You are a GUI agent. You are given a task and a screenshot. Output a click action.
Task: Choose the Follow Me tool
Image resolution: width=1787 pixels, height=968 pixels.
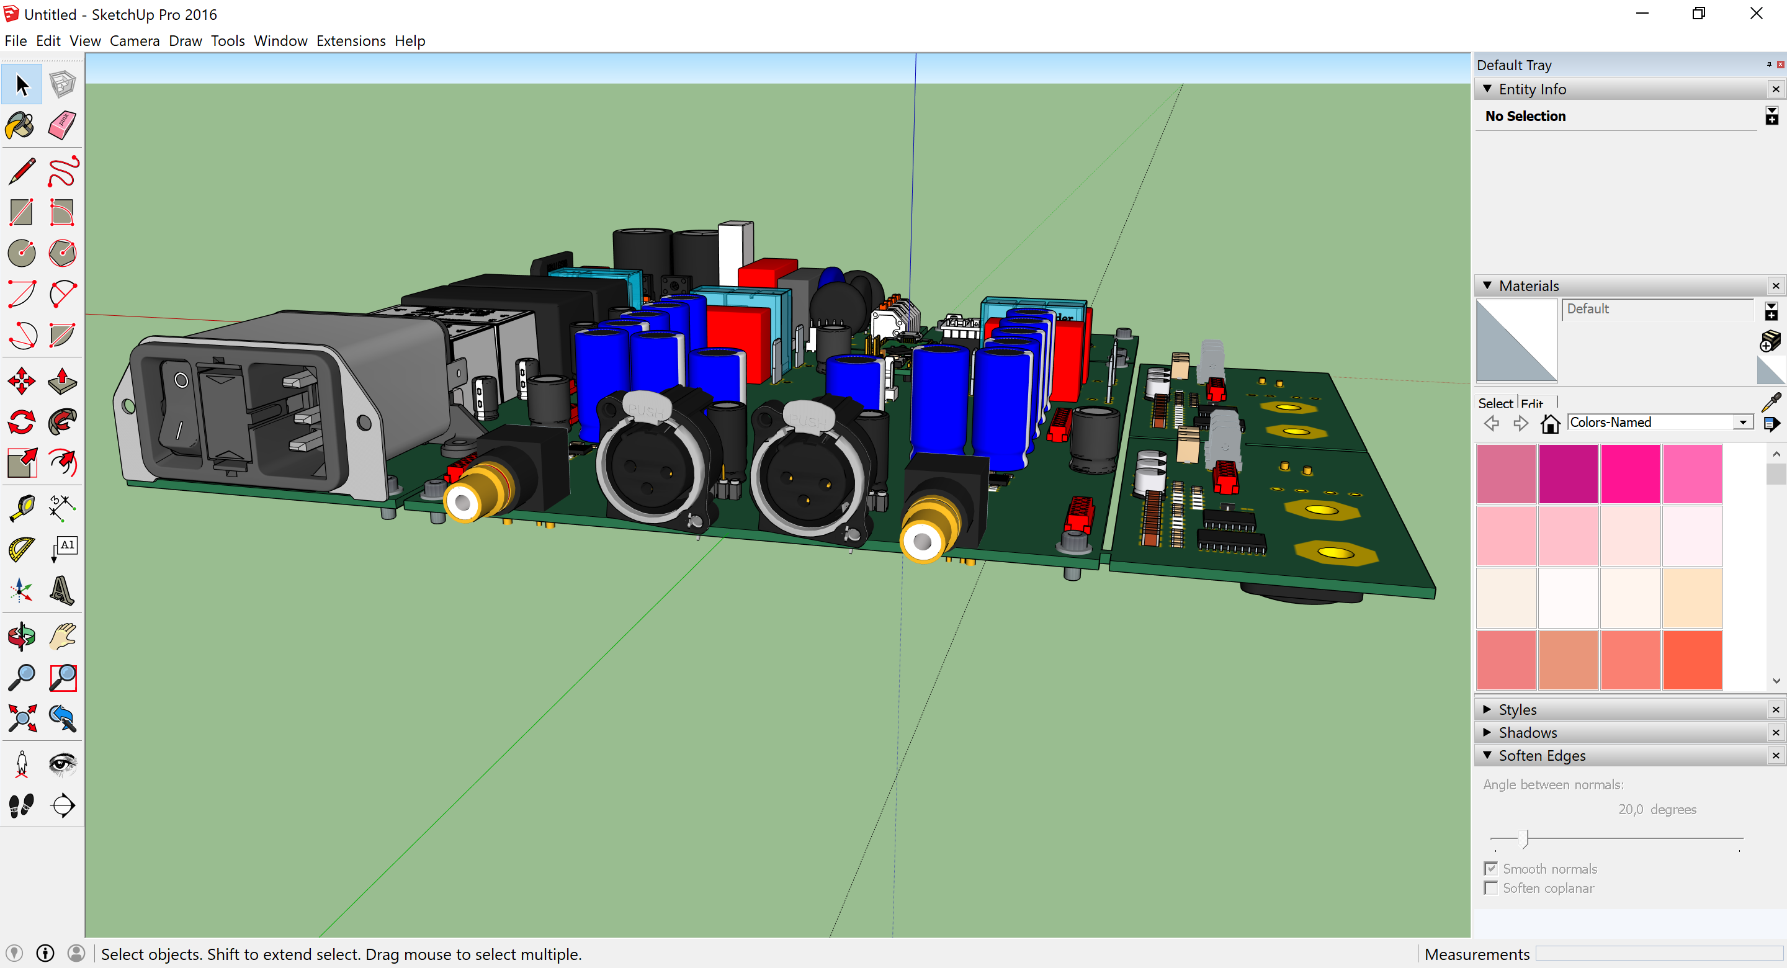pos(63,422)
